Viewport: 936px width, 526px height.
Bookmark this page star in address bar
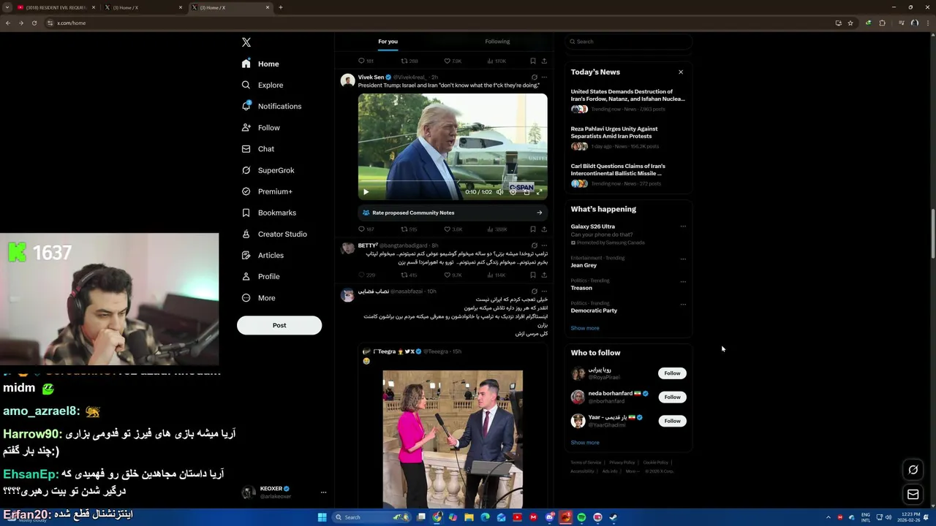(850, 23)
